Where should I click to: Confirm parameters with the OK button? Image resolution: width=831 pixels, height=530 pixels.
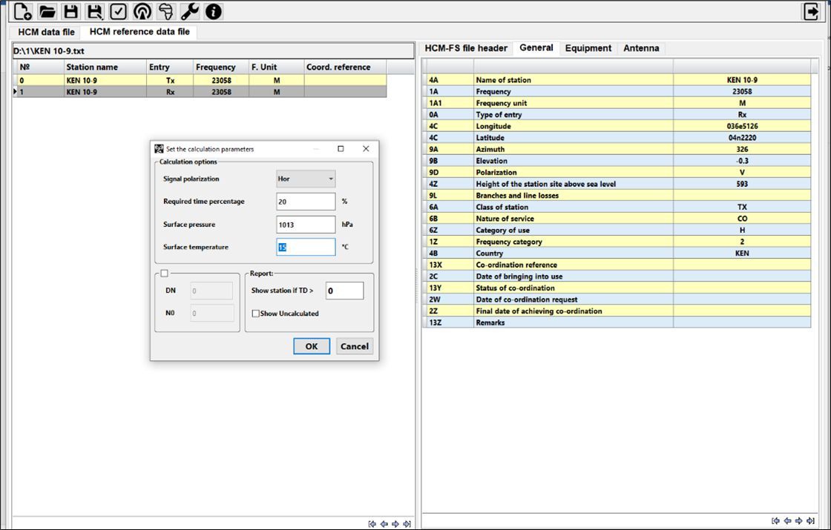(x=311, y=346)
